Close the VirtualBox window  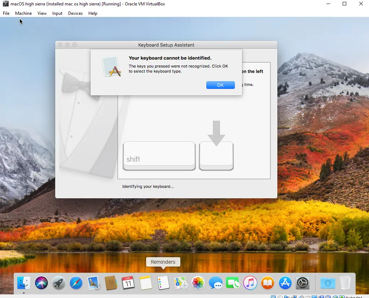click(361, 4)
